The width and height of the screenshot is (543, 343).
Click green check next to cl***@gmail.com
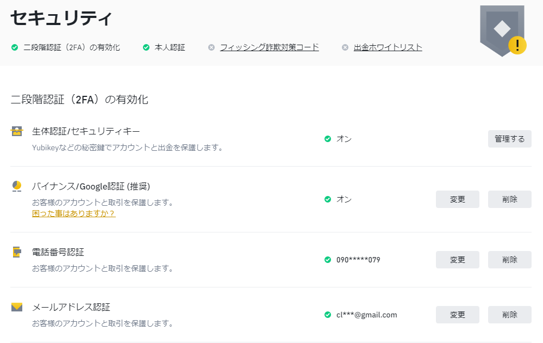click(328, 315)
